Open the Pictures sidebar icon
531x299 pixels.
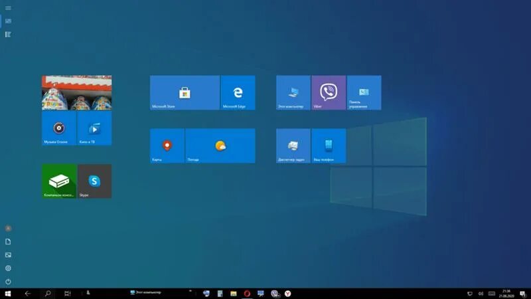(8, 255)
